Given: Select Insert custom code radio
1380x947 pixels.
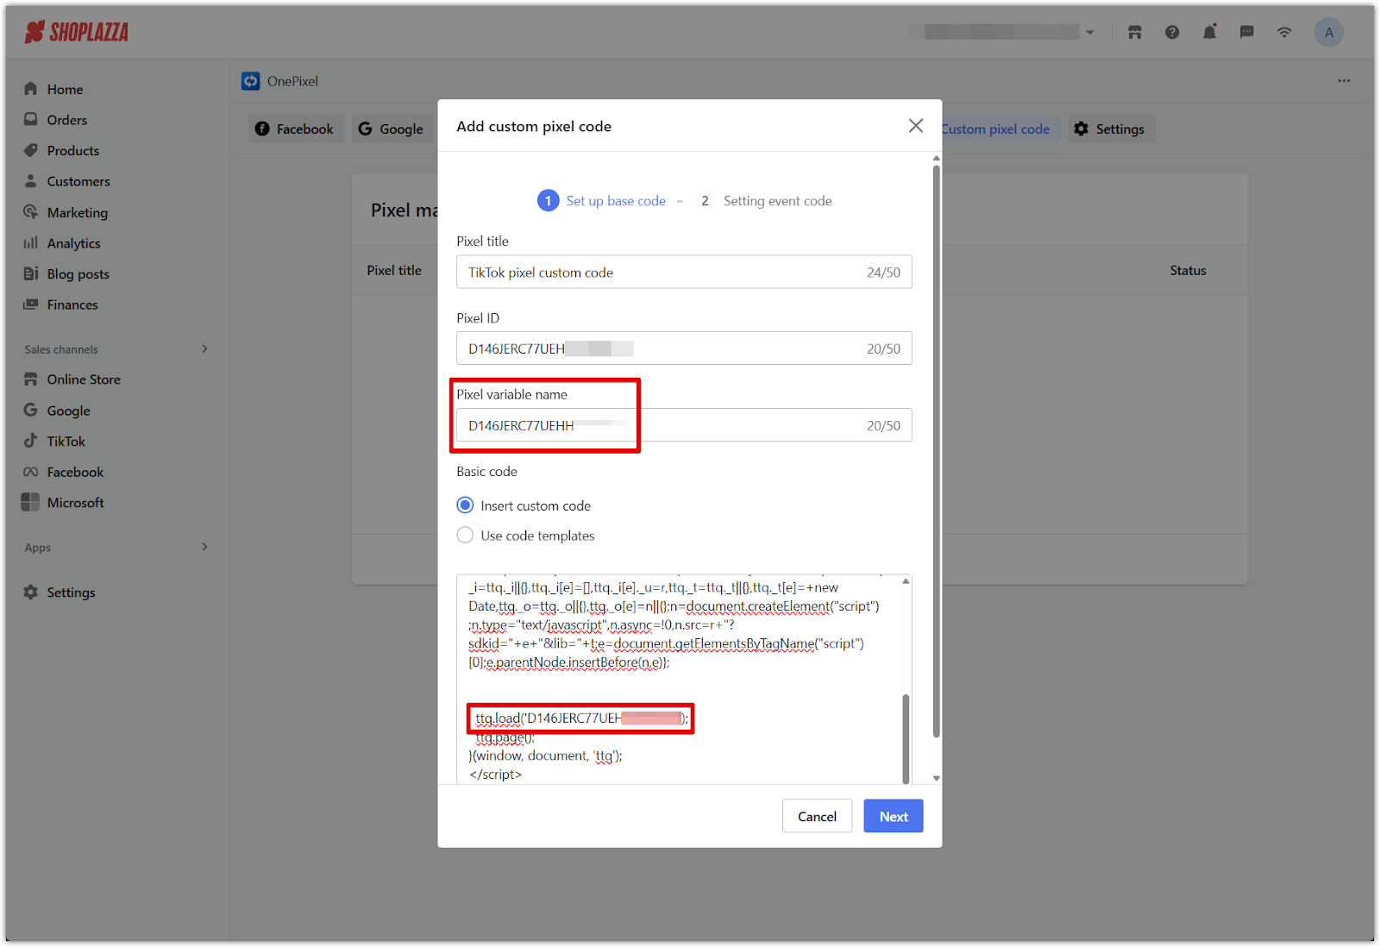Looking at the screenshot, I should 465,505.
